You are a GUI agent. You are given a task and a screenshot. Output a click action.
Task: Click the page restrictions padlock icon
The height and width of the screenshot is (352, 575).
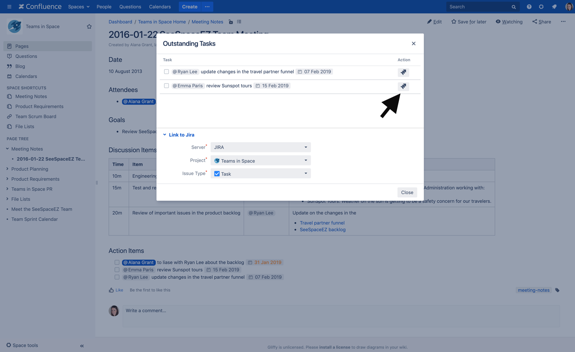tap(231, 22)
